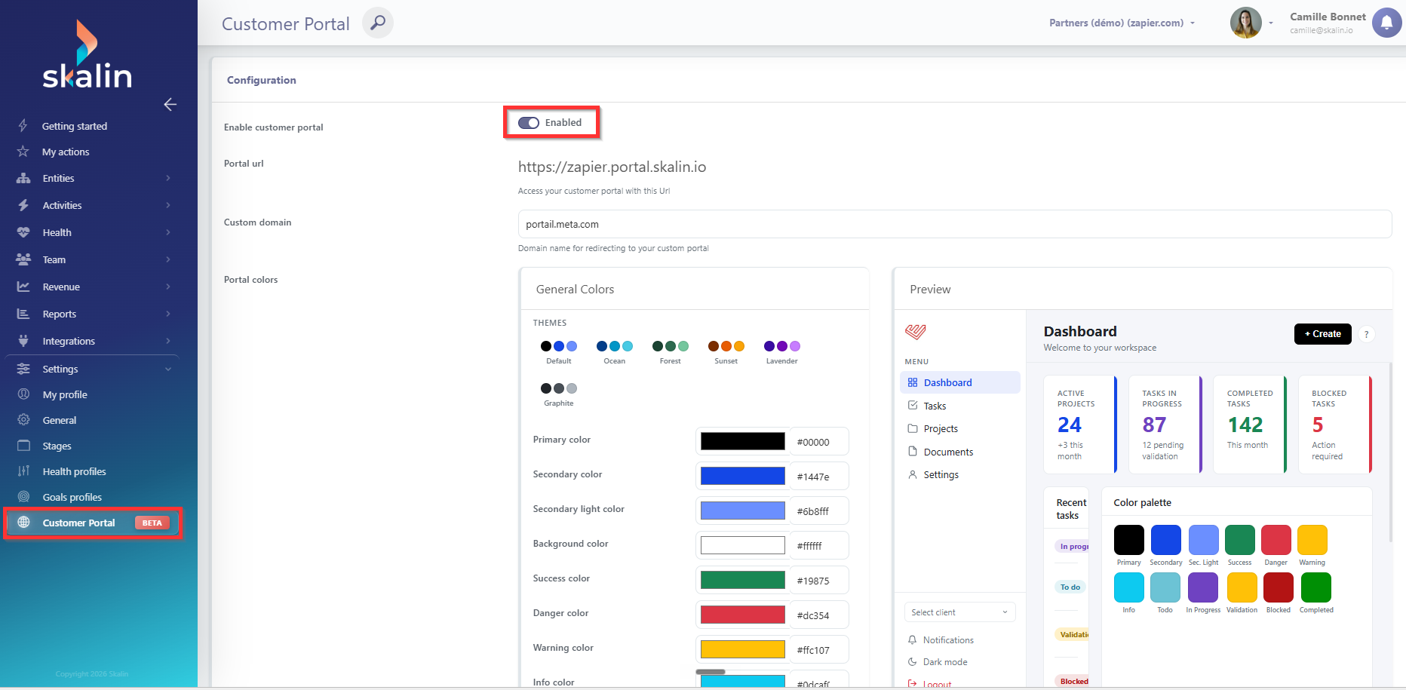1406x690 pixels.
Task: Open Health profiles in sidebar
Action: click(74, 471)
